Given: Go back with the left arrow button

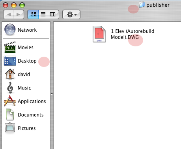Looking at the screenshot, I should tap(9, 14).
